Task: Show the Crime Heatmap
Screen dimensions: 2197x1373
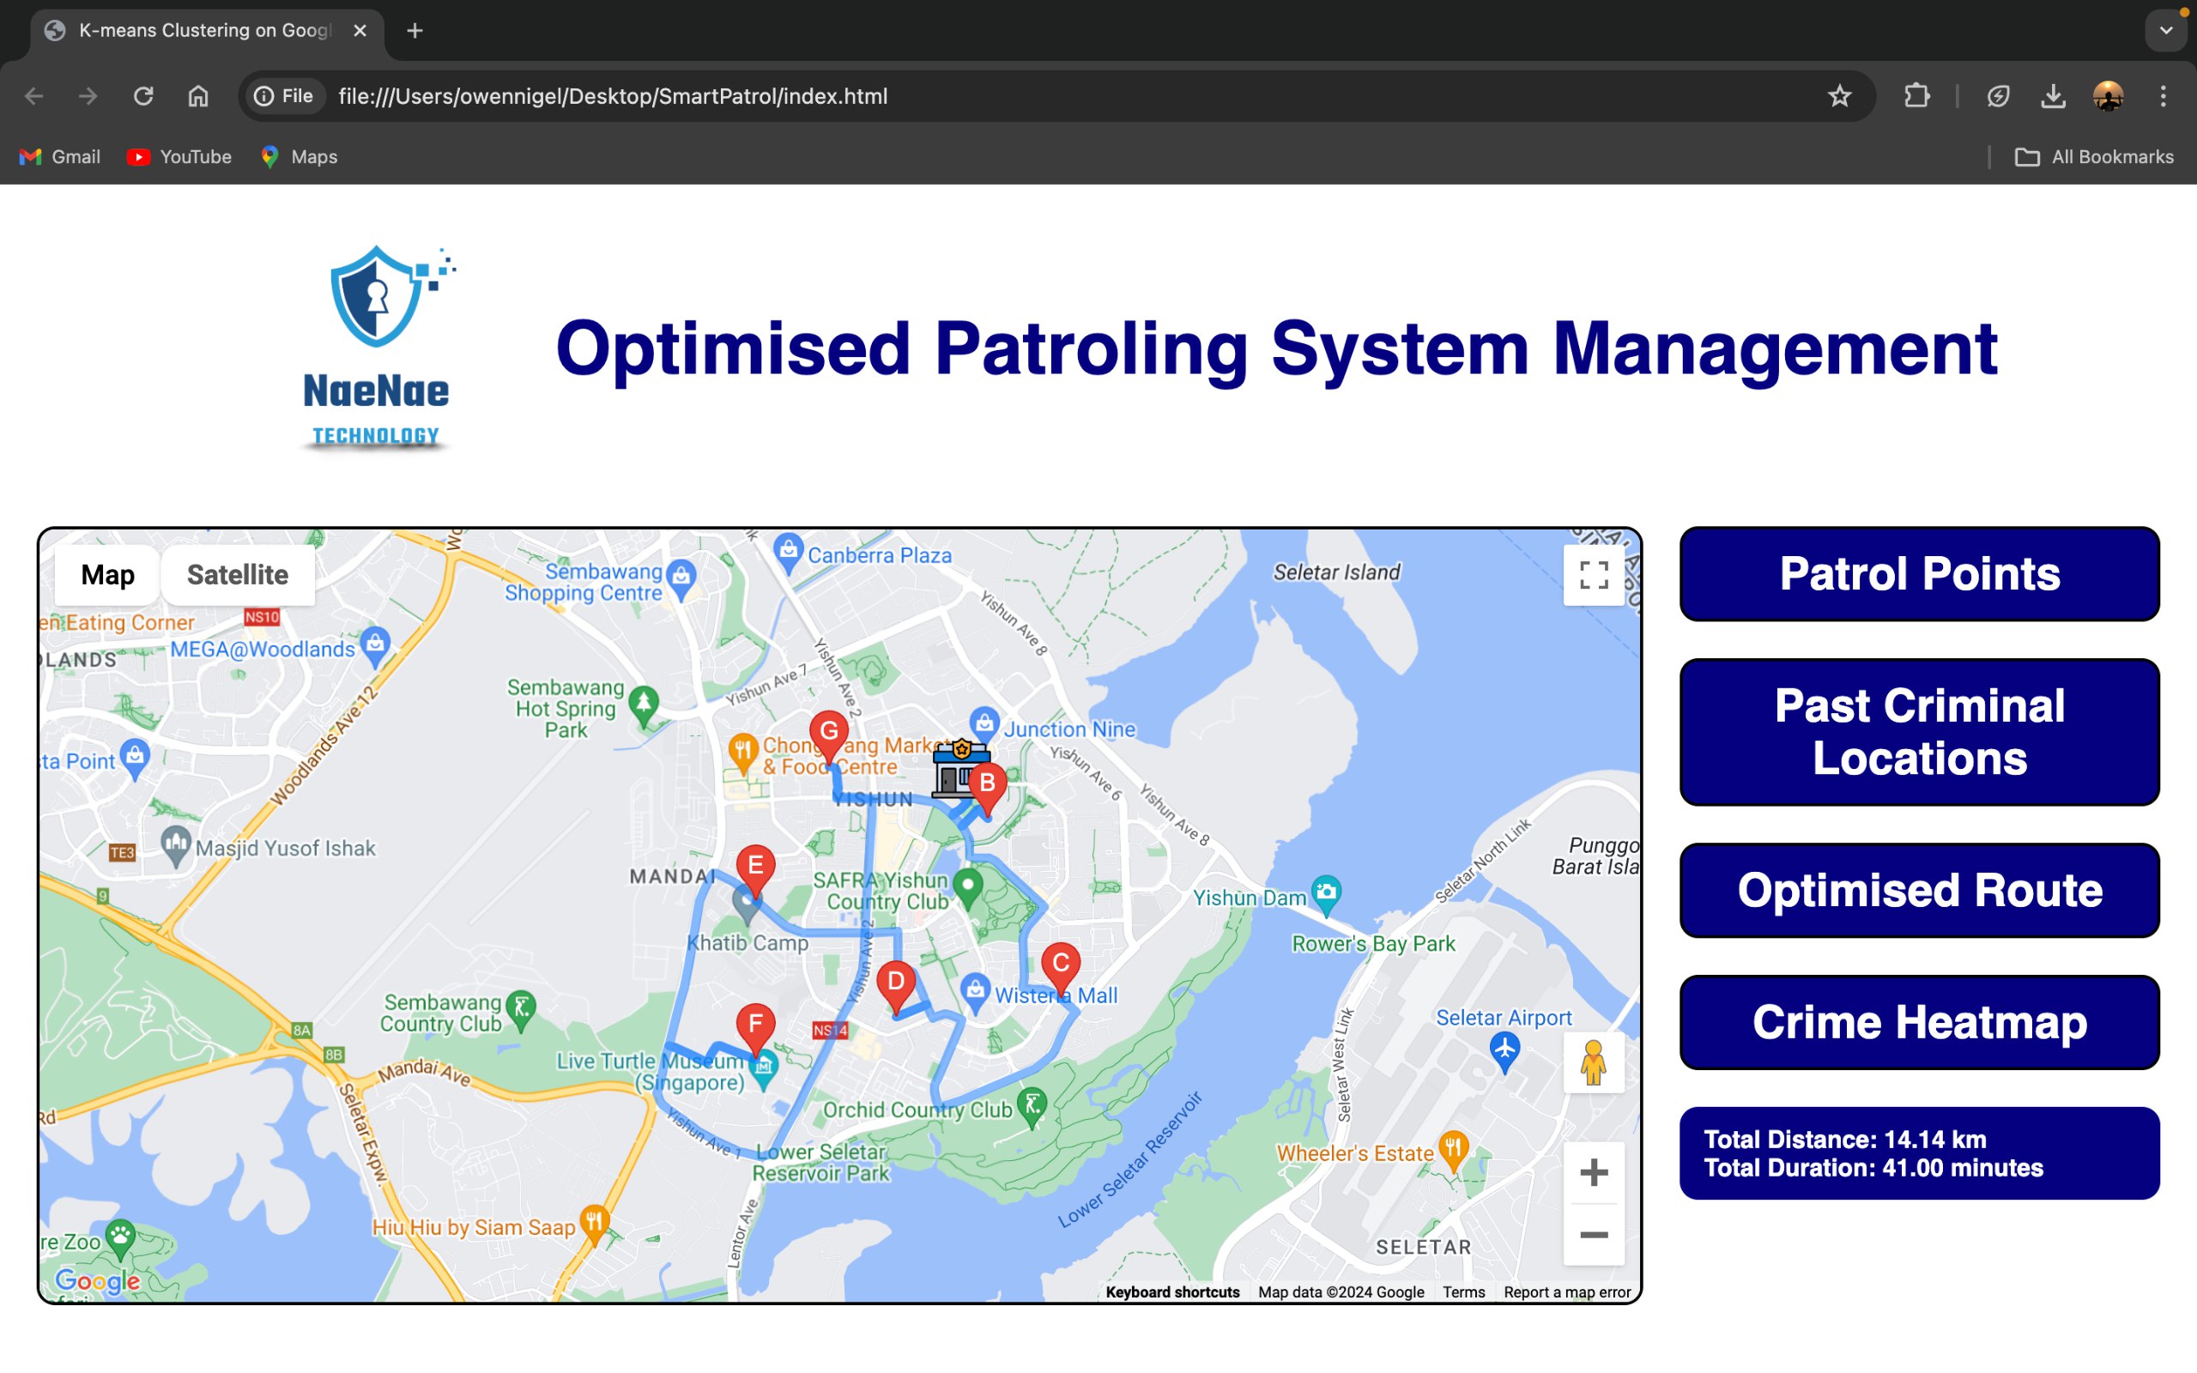Action: 1918,1021
